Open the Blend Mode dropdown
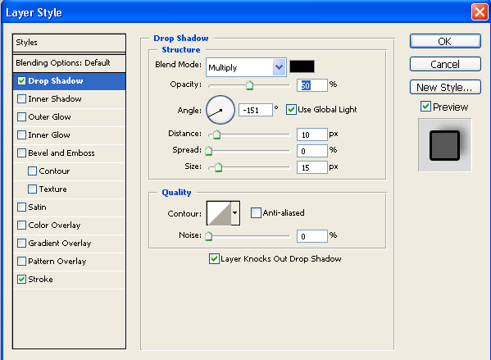 click(x=246, y=67)
